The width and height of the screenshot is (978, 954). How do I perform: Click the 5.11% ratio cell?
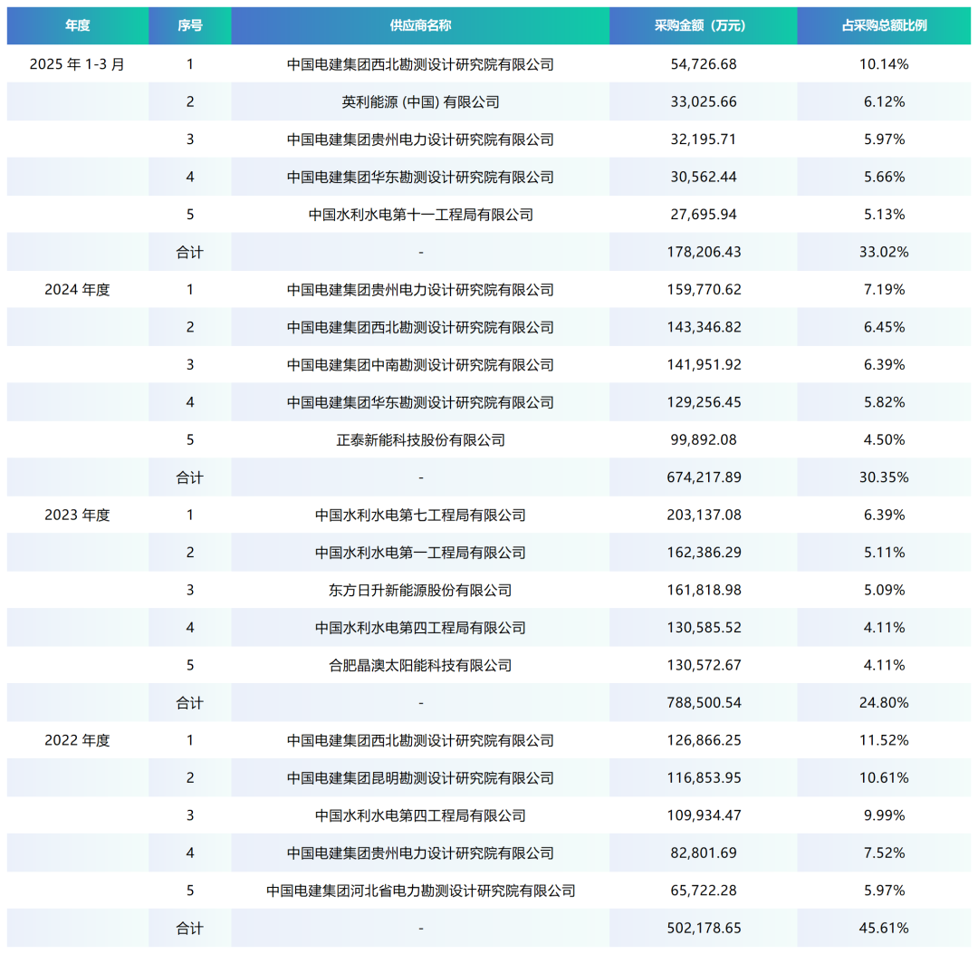(884, 552)
